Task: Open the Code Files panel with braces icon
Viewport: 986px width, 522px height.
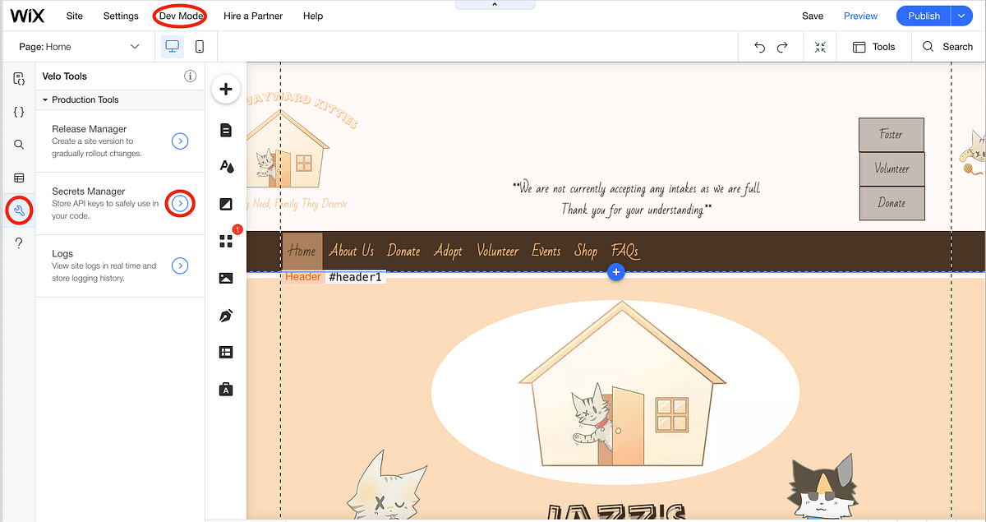Action: coord(19,111)
